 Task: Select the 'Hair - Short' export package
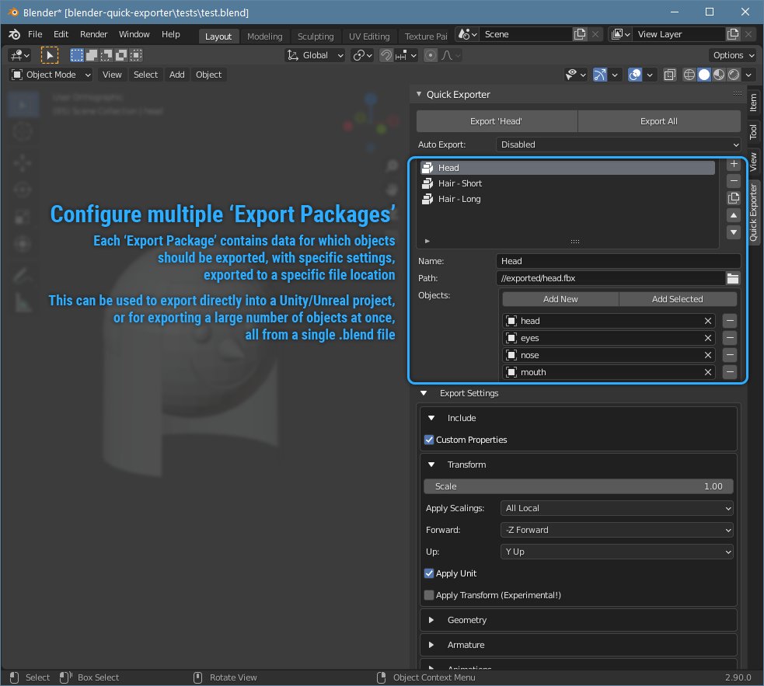tap(567, 183)
